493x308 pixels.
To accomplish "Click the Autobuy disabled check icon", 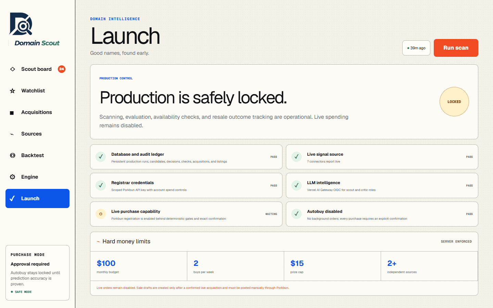I will (296, 214).
